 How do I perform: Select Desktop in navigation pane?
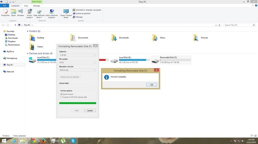10,35
